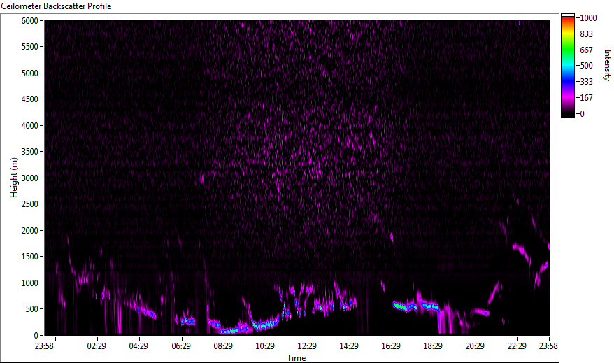Click the 4000 height tick label
The height and width of the screenshot is (363, 614).
click(30, 126)
